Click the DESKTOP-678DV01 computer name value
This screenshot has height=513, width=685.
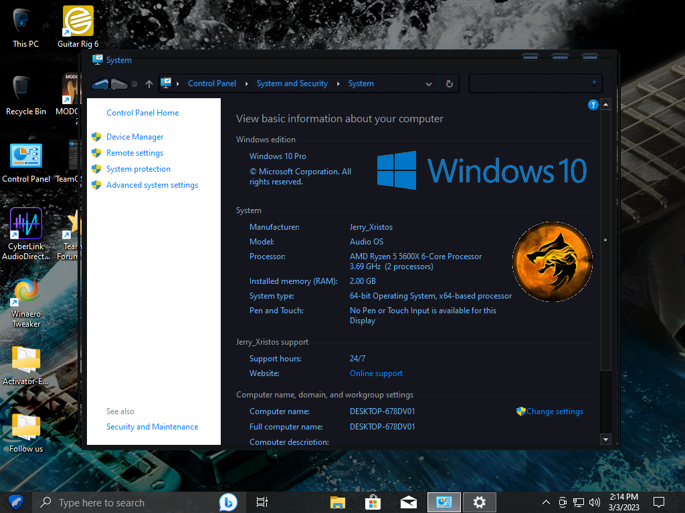coord(382,411)
